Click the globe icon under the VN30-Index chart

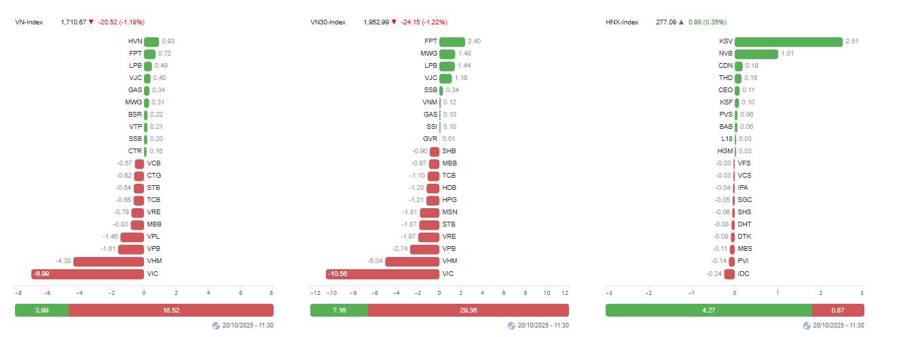pyautogui.click(x=512, y=325)
